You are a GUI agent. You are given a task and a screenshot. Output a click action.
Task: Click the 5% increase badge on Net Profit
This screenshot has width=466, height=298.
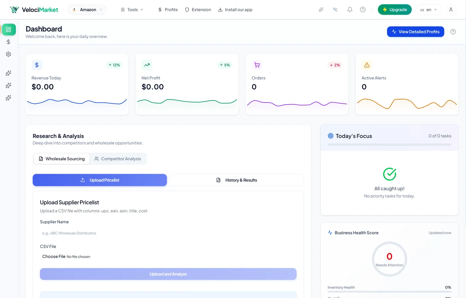[225, 65]
